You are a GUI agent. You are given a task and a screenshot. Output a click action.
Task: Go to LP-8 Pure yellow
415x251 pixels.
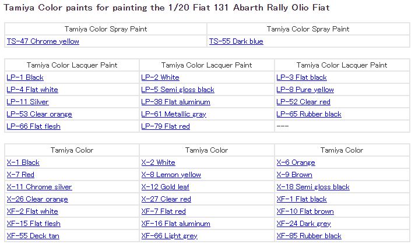(x=305, y=90)
